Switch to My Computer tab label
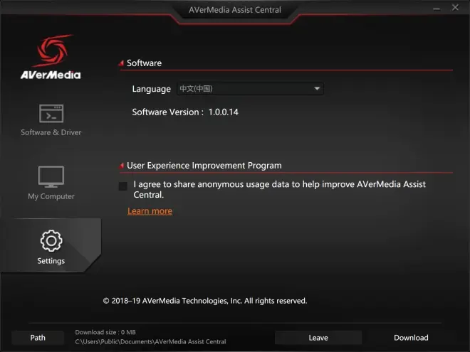470x352 pixels. [51, 196]
